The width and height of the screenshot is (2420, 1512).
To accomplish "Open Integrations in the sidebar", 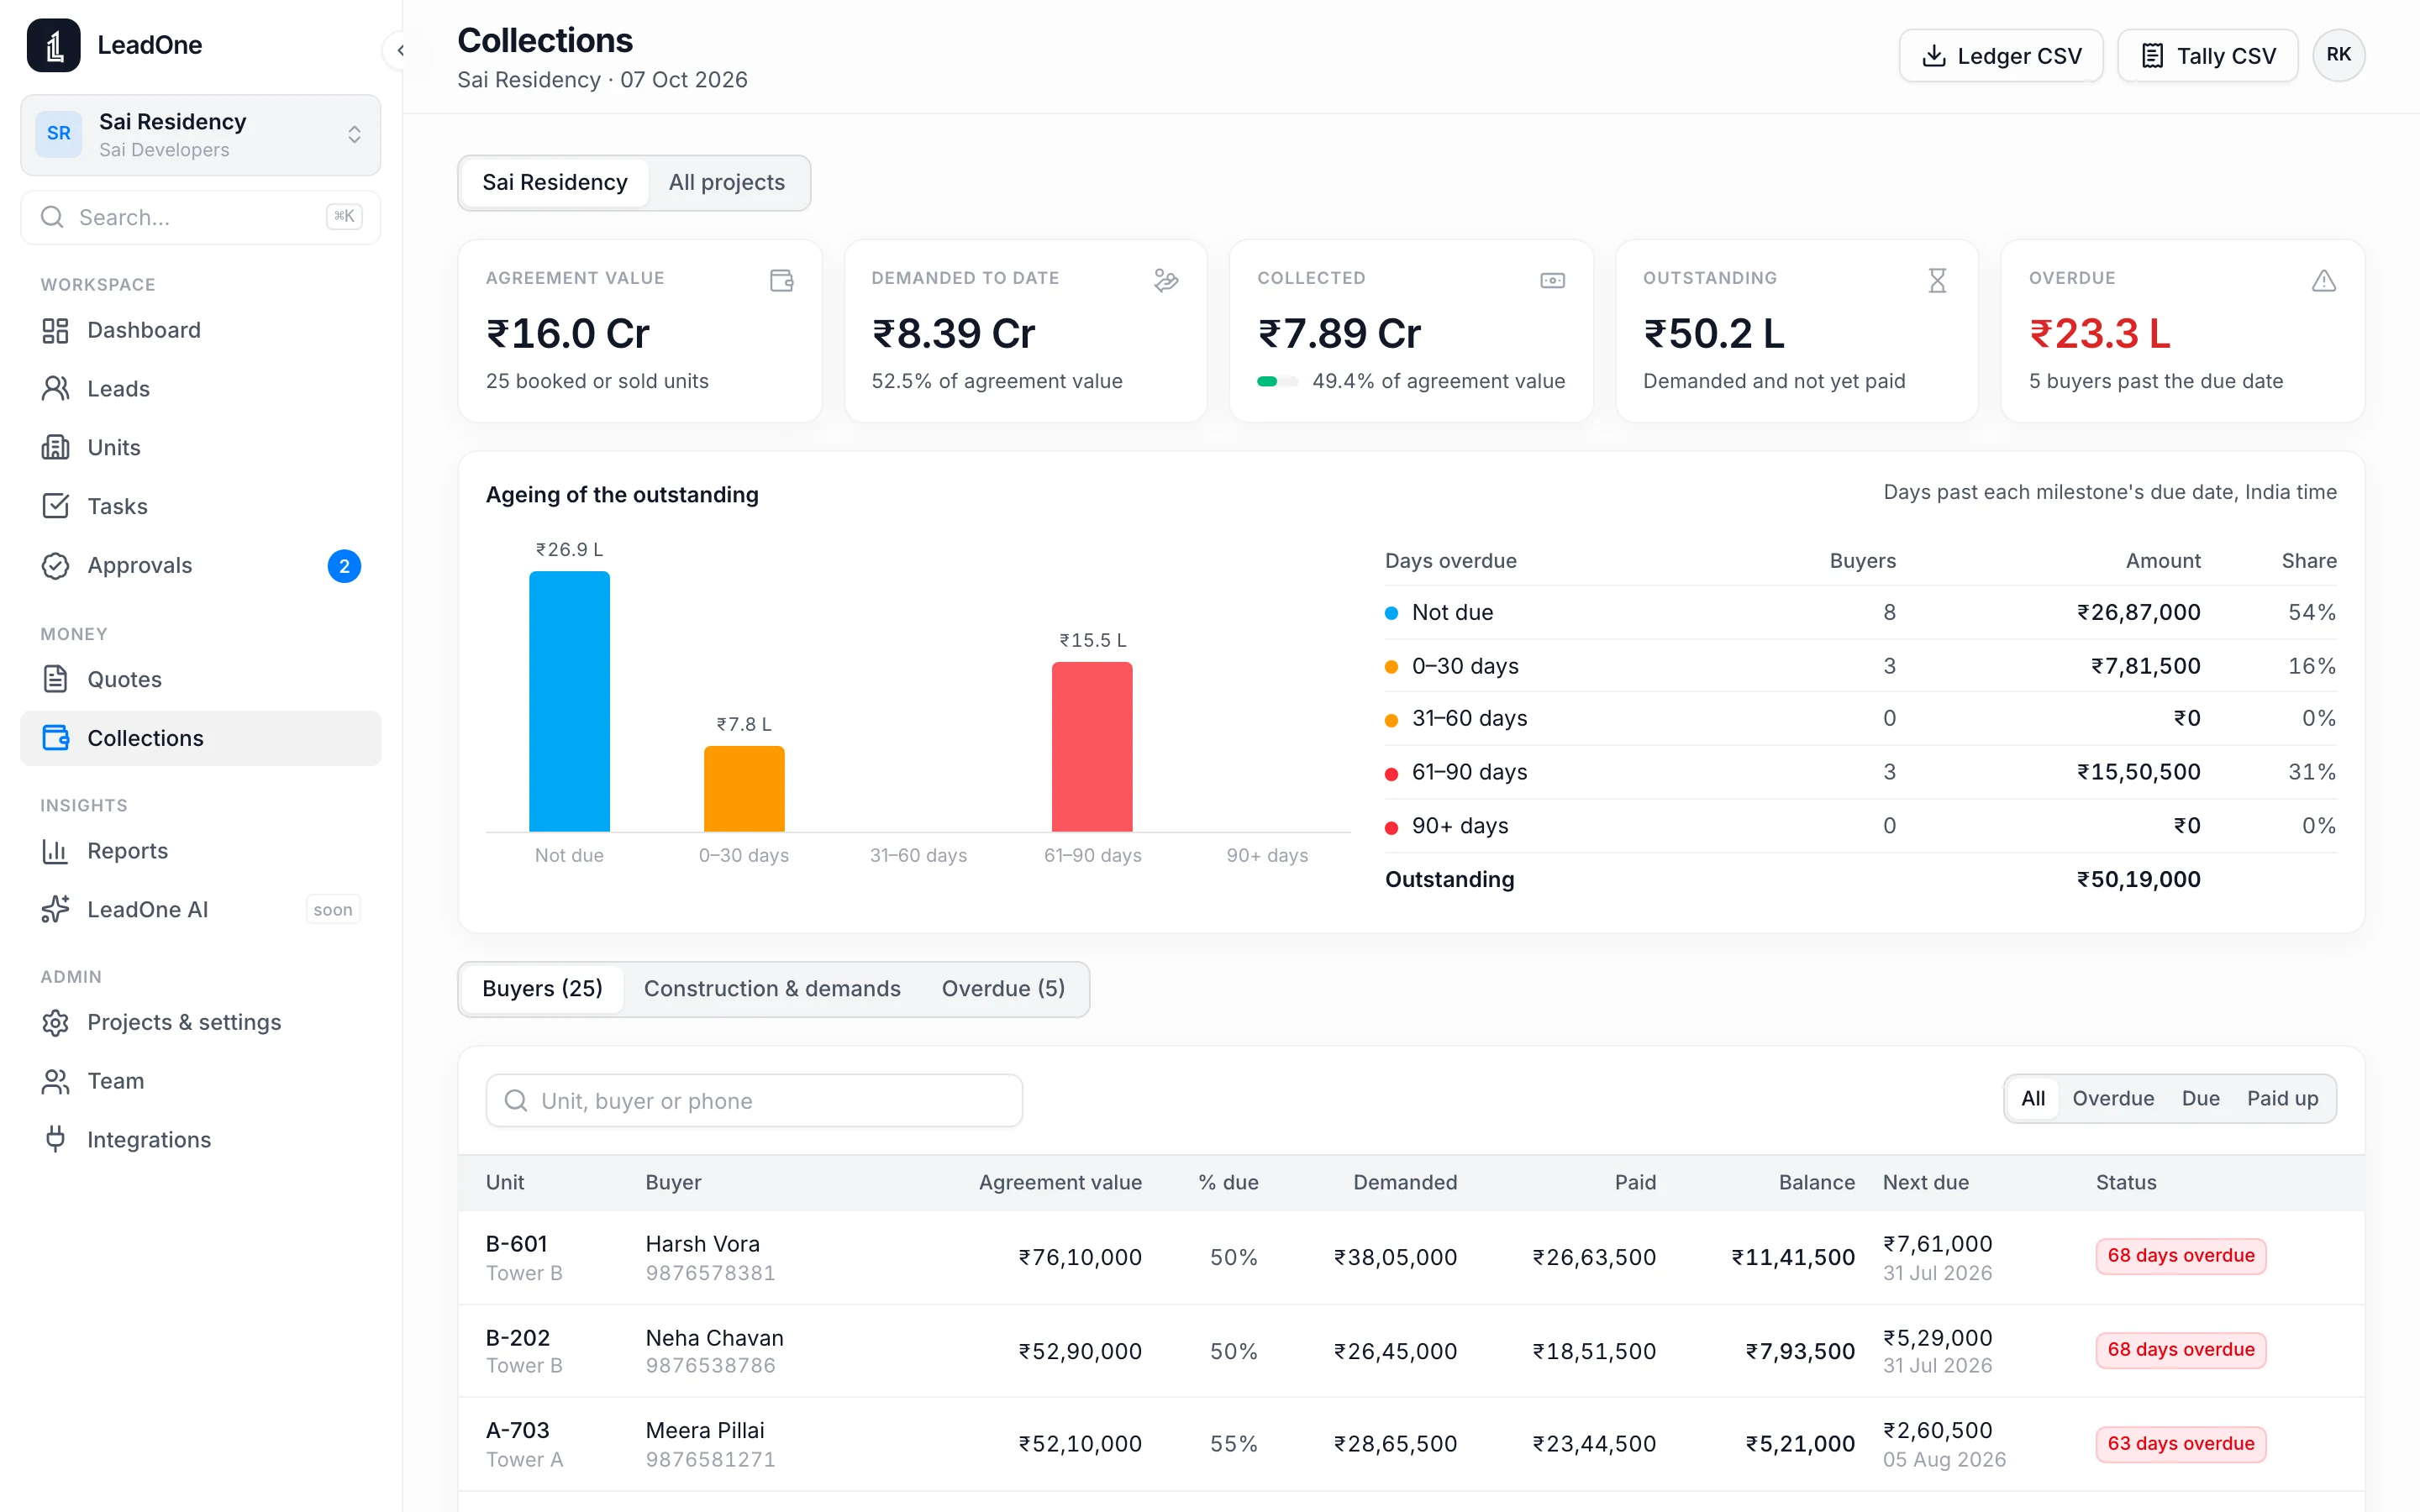I will pos(200,1140).
